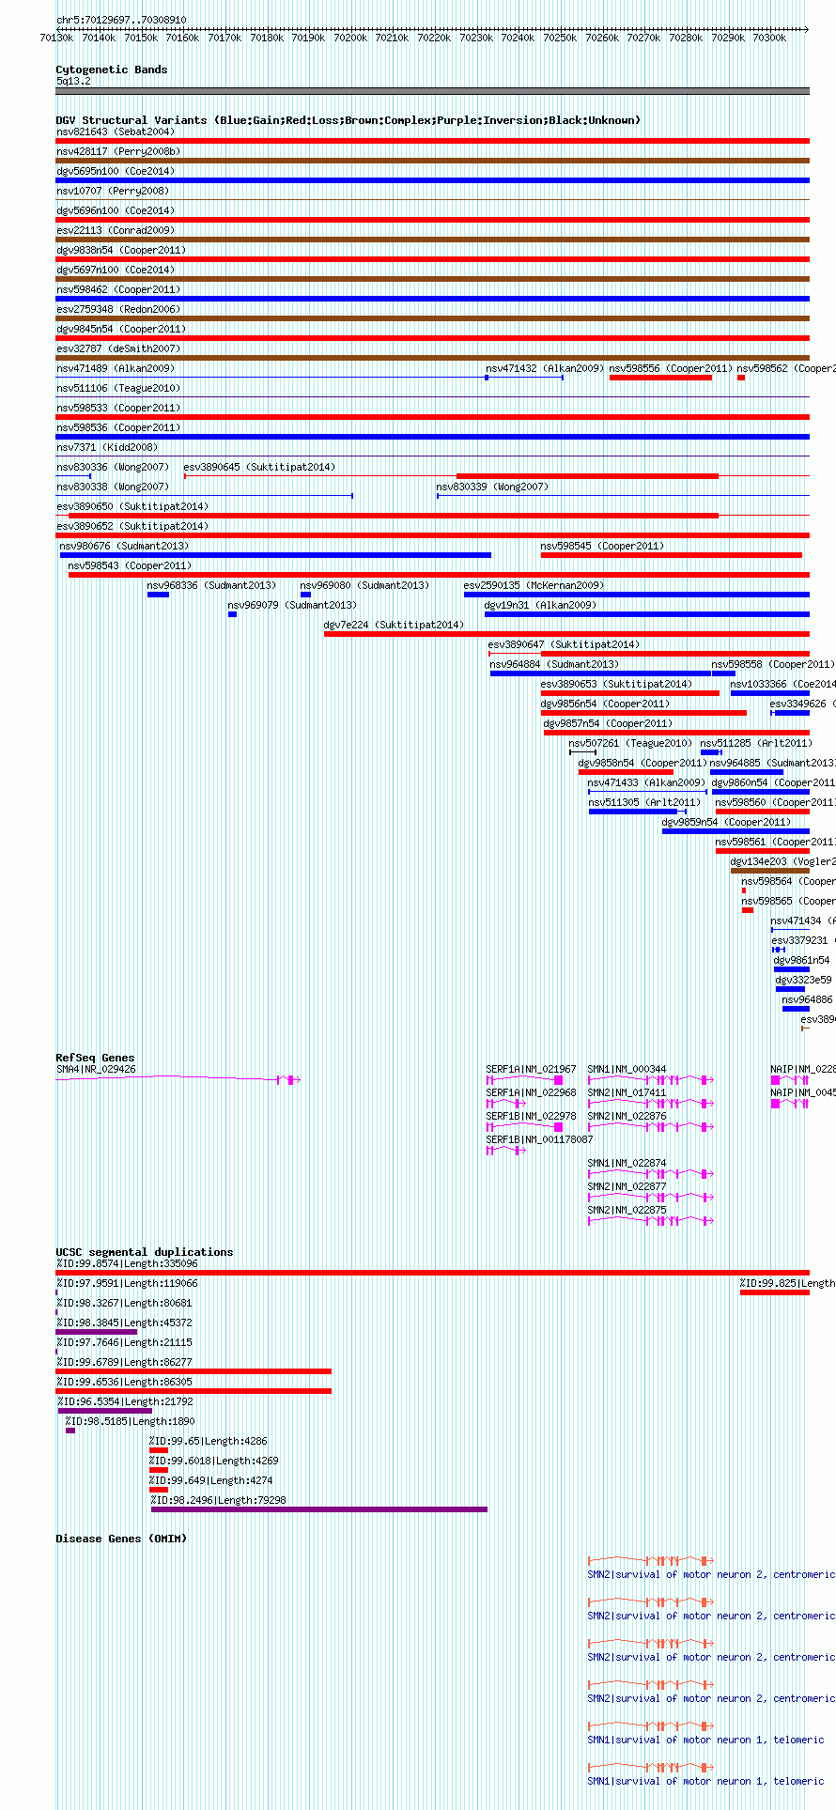Open variant nsv980676 (Sudmant2013)

tap(124, 546)
